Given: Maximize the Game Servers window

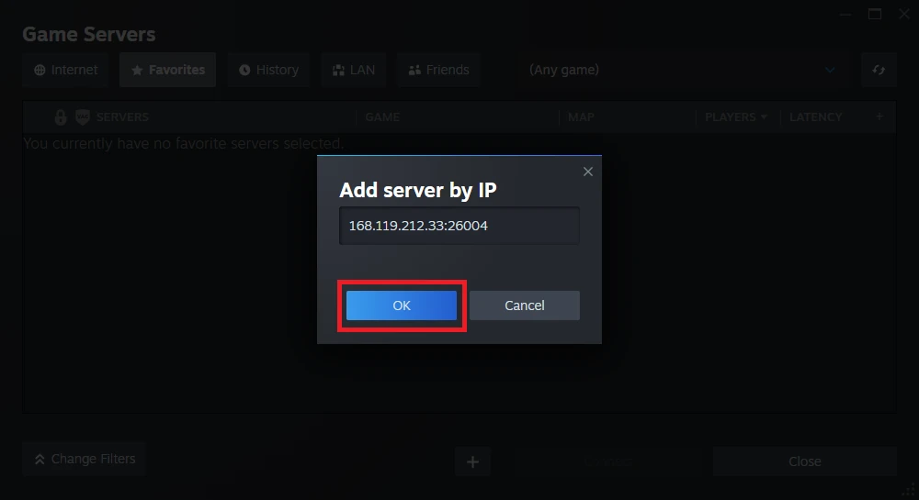Looking at the screenshot, I should pyautogui.click(x=875, y=14).
